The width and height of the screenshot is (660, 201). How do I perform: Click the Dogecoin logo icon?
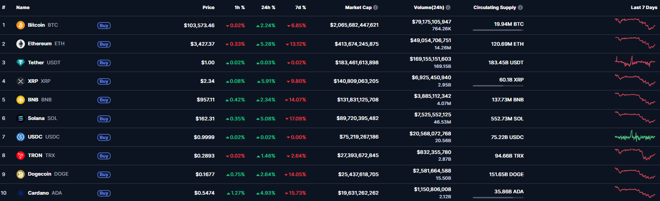click(x=20, y=174)
